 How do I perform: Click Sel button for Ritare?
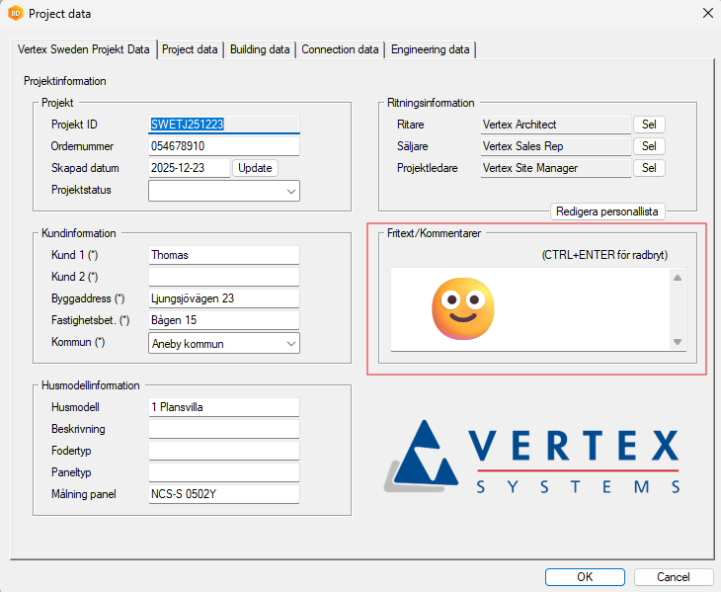click(x=649, y=125)
